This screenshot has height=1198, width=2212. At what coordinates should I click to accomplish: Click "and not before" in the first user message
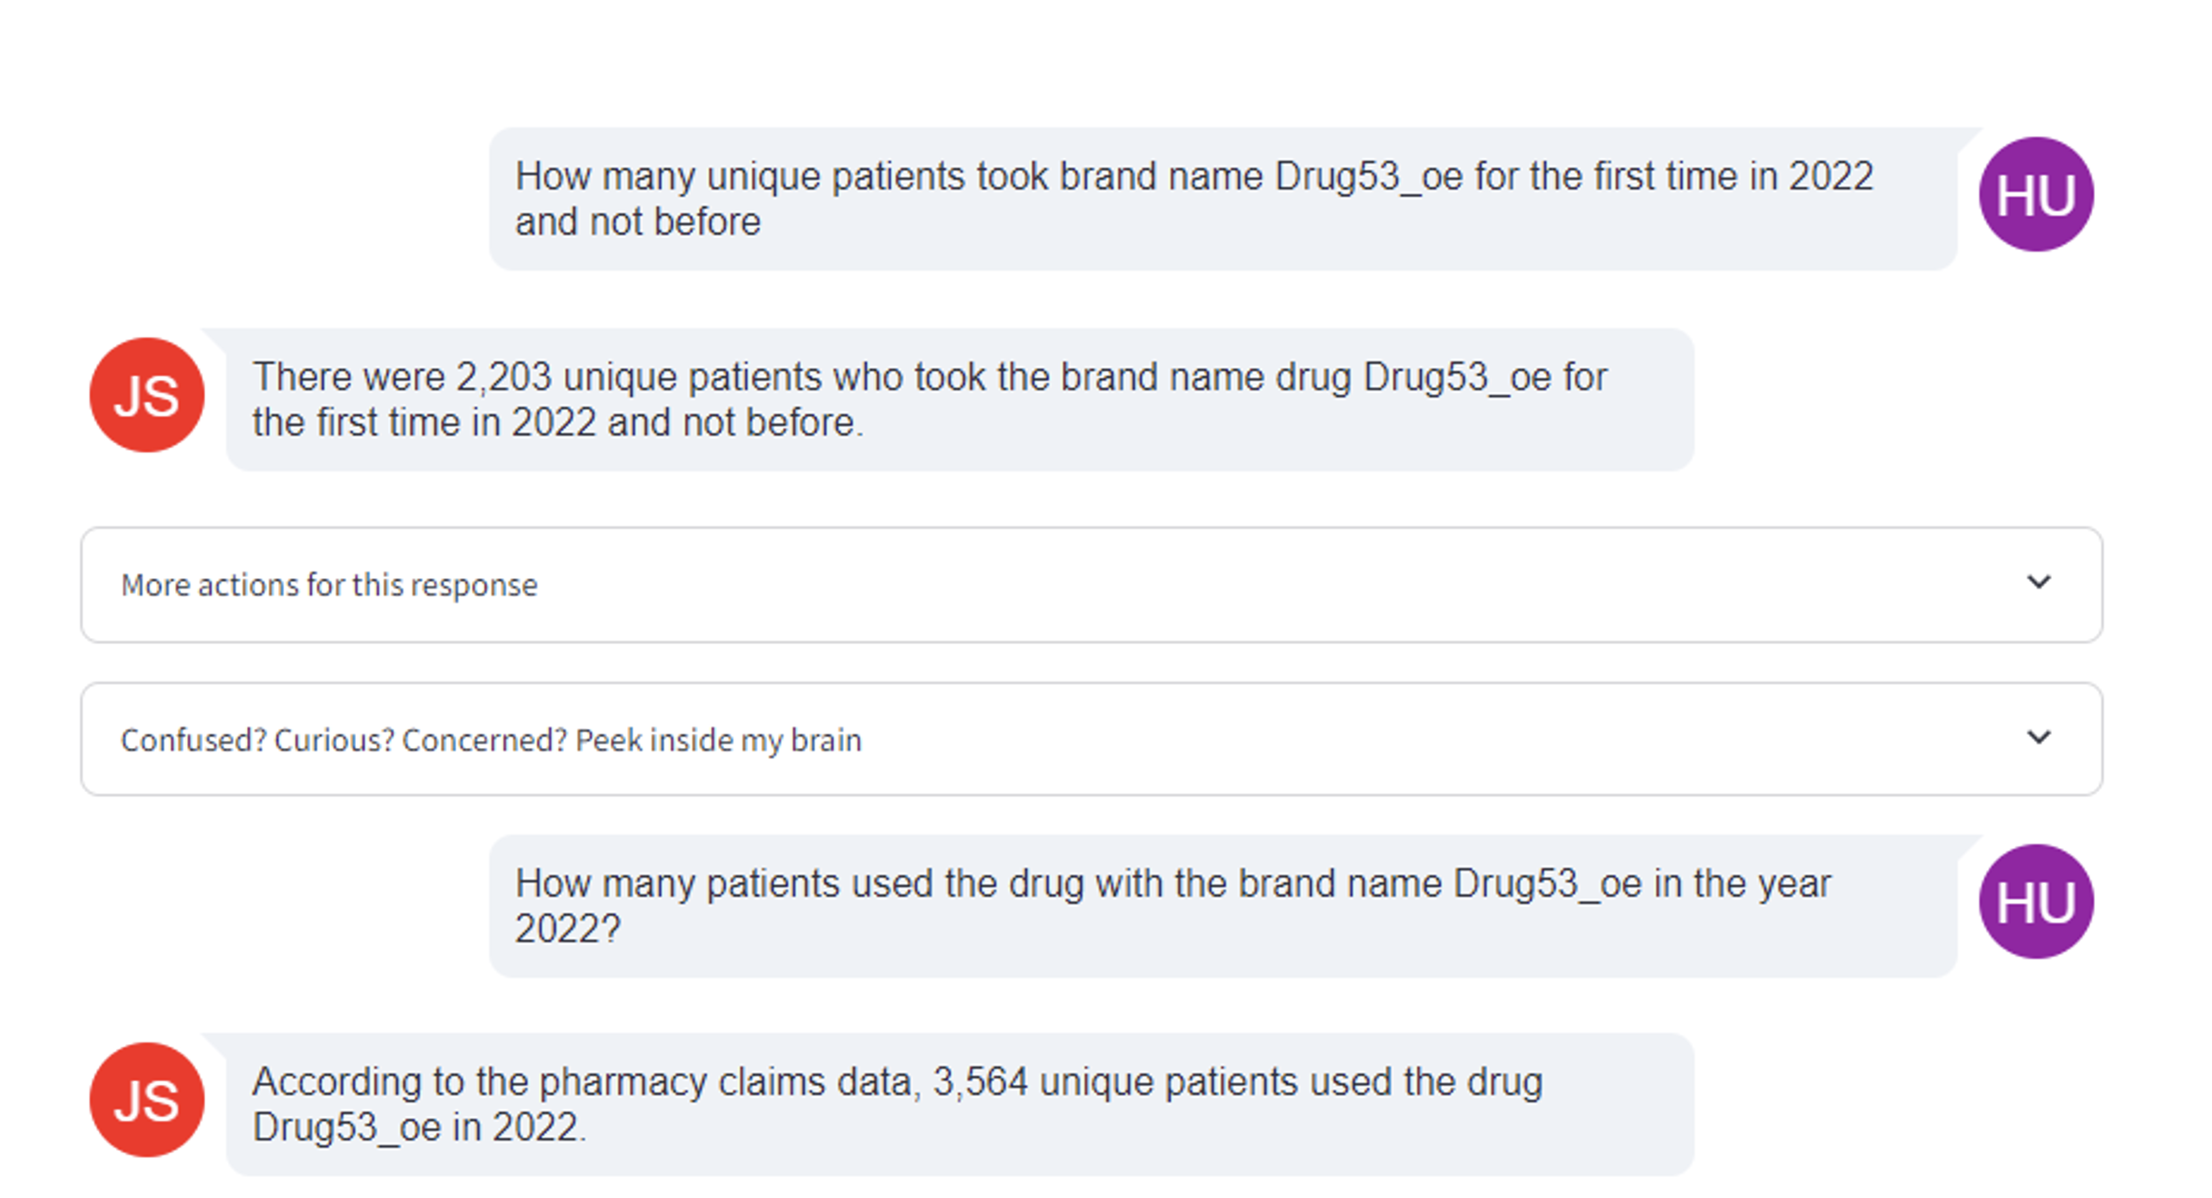pyautogui.click(x=637, y=222)
